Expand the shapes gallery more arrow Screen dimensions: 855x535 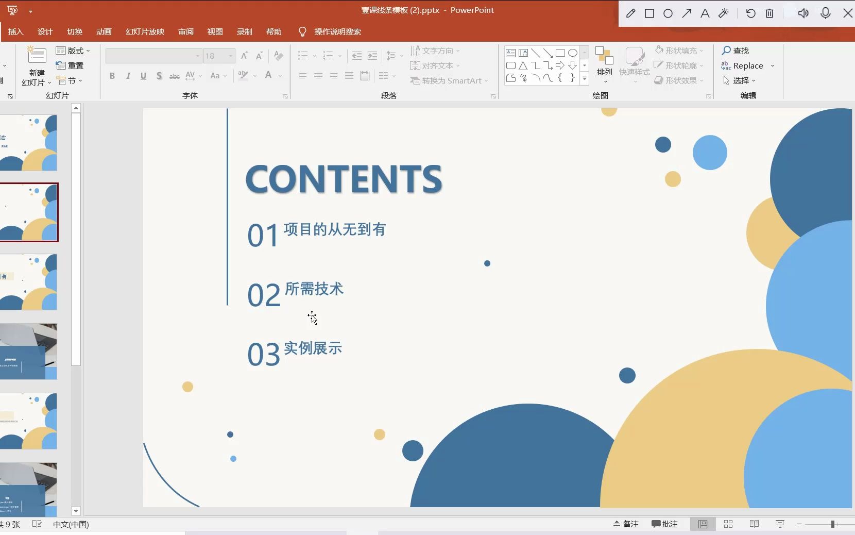(x=585, y=79)
